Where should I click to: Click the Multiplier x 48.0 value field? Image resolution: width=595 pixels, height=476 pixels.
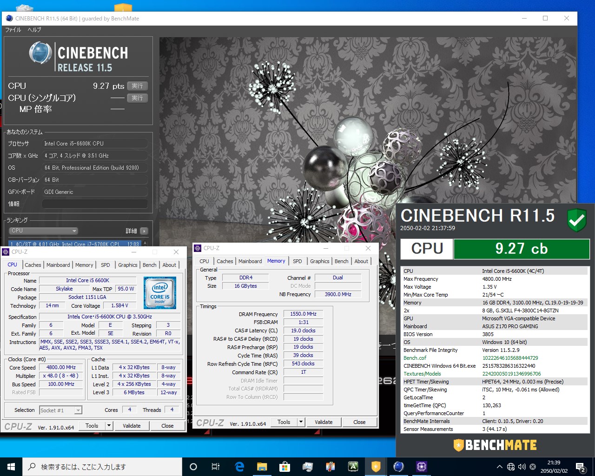tap(61, 376)
